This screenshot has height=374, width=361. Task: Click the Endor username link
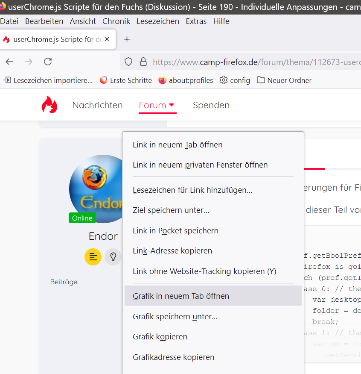coord(103,236)
